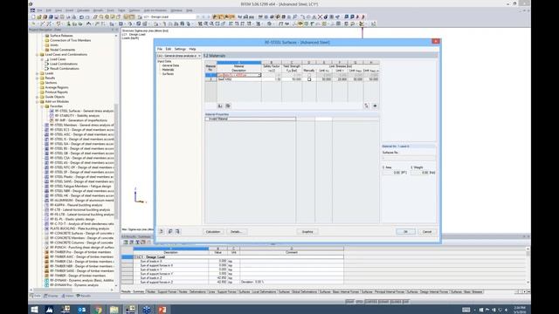
Task: Click third export icon in dialog footer
Action: click(x=178, y=231)
